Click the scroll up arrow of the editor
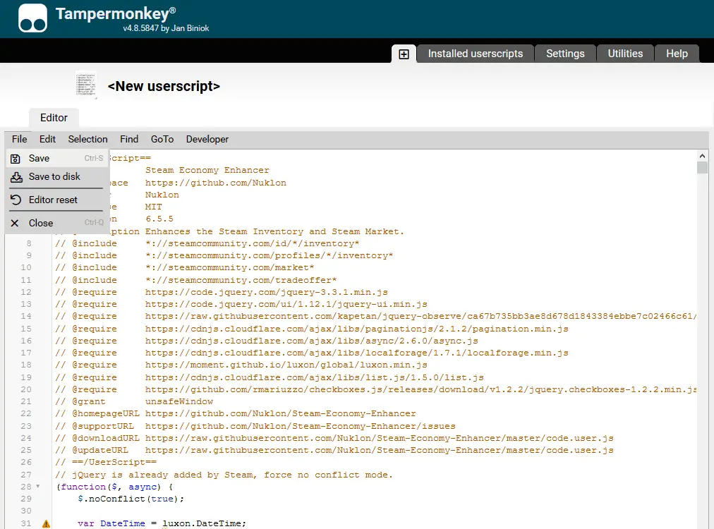 point(702,156)
